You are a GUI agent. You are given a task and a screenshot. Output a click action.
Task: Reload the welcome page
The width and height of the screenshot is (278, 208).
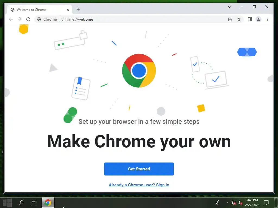click(28, 19)
